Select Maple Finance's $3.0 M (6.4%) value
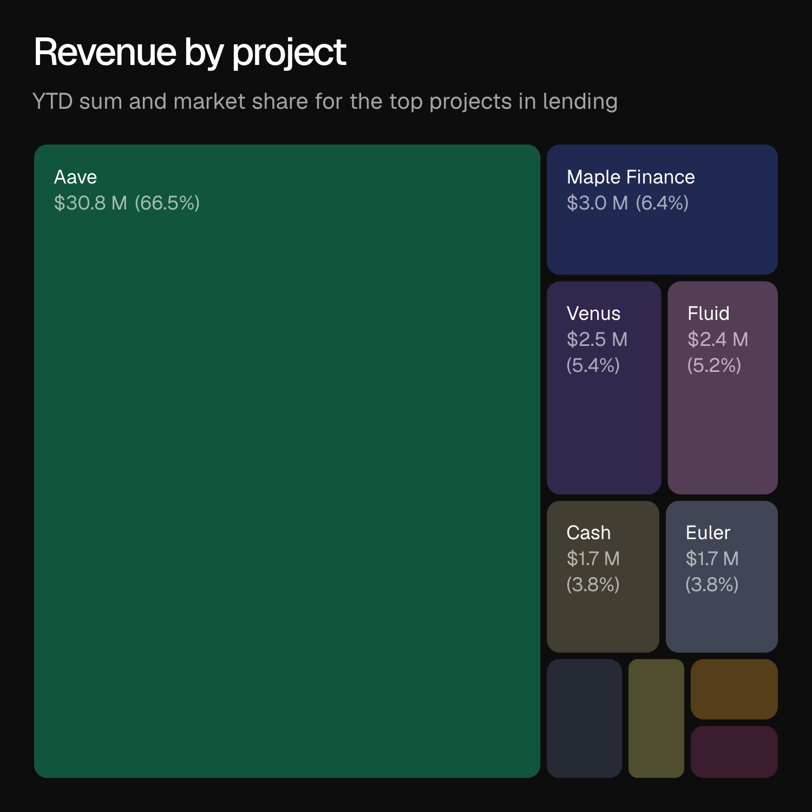The image size is (812, 812). coord(627,203)
